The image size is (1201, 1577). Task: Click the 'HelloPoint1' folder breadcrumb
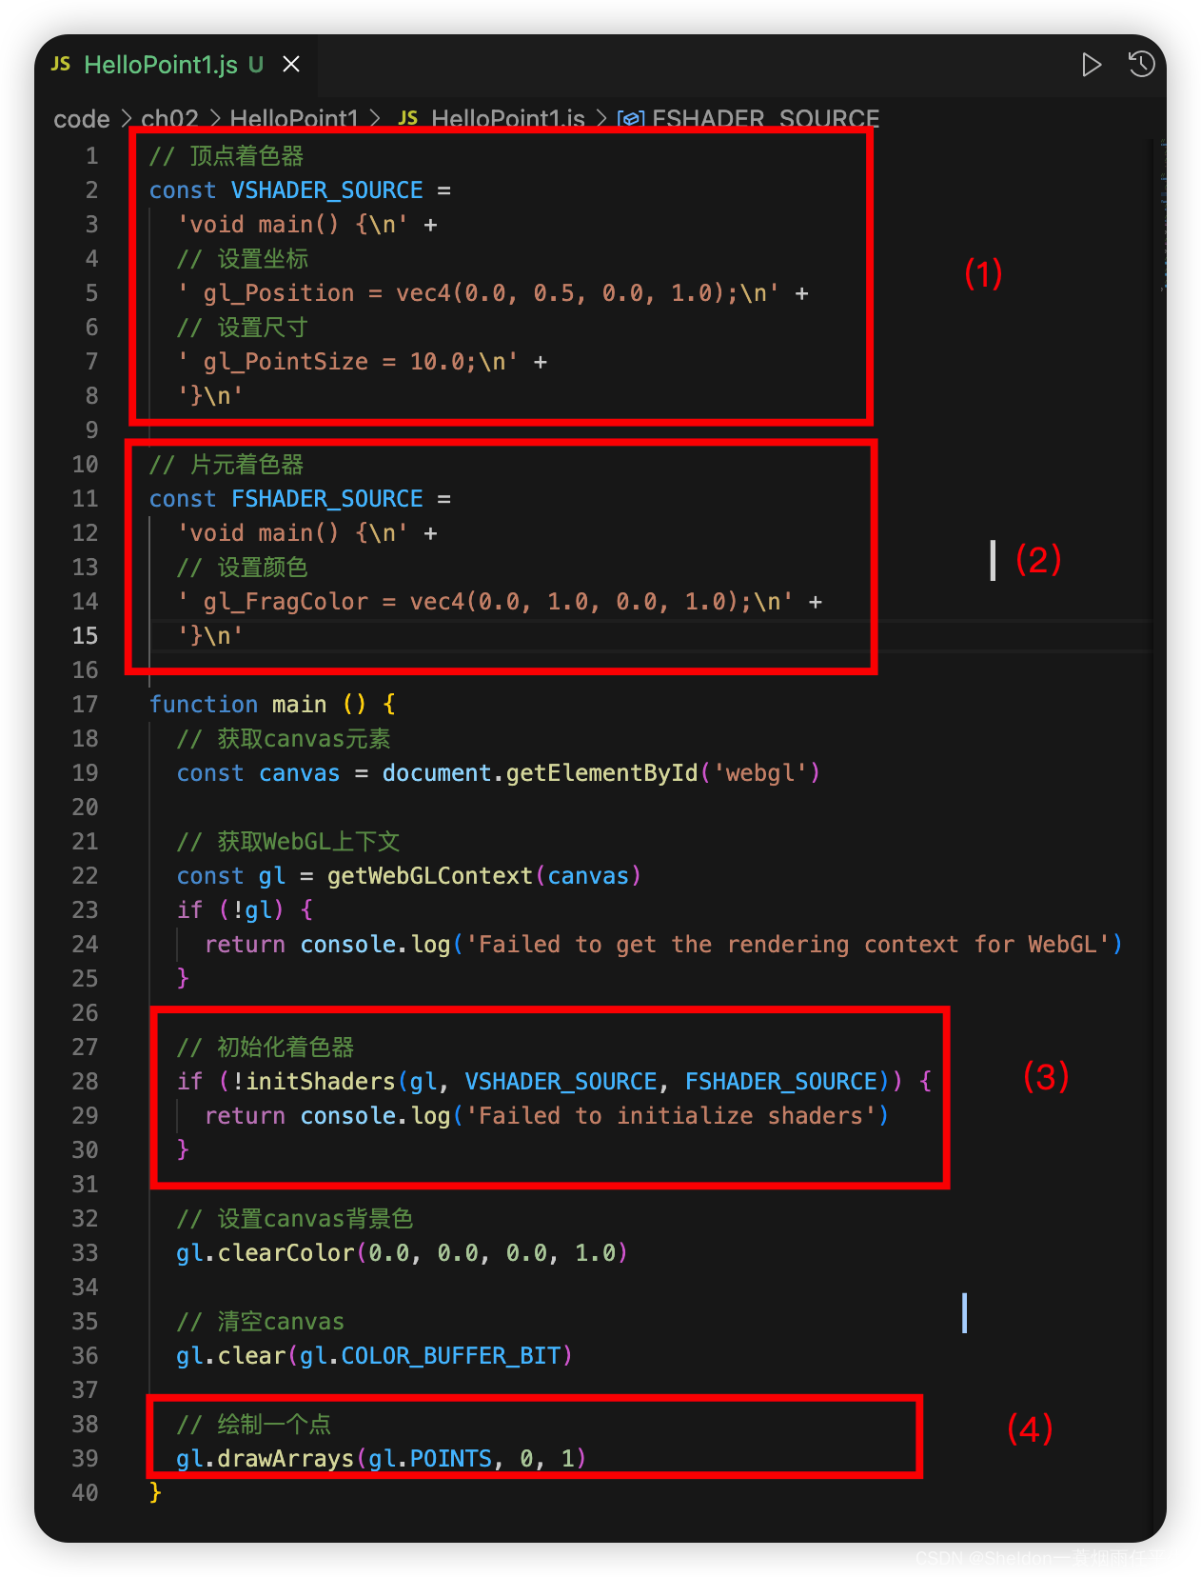pyautogui.click(x=294, y=118)
